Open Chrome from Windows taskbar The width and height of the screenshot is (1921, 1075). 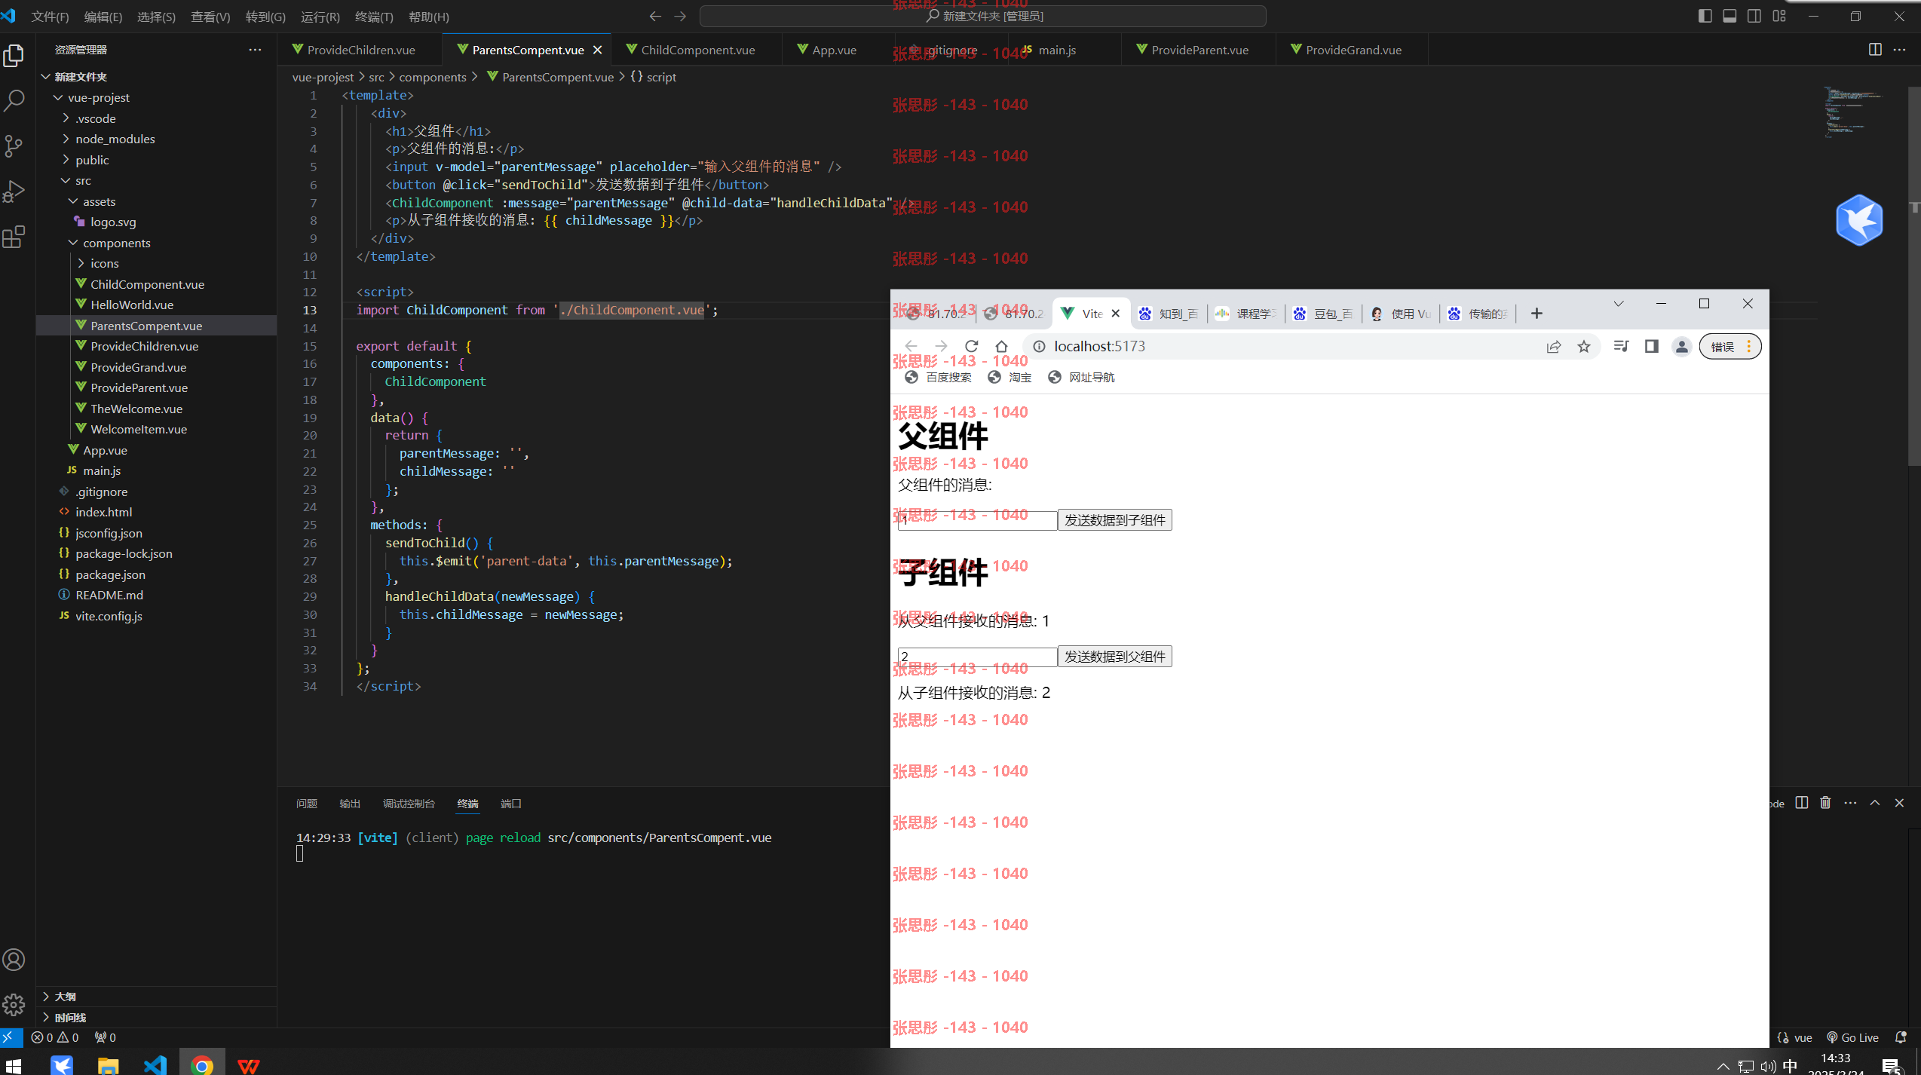[201, 1064]
